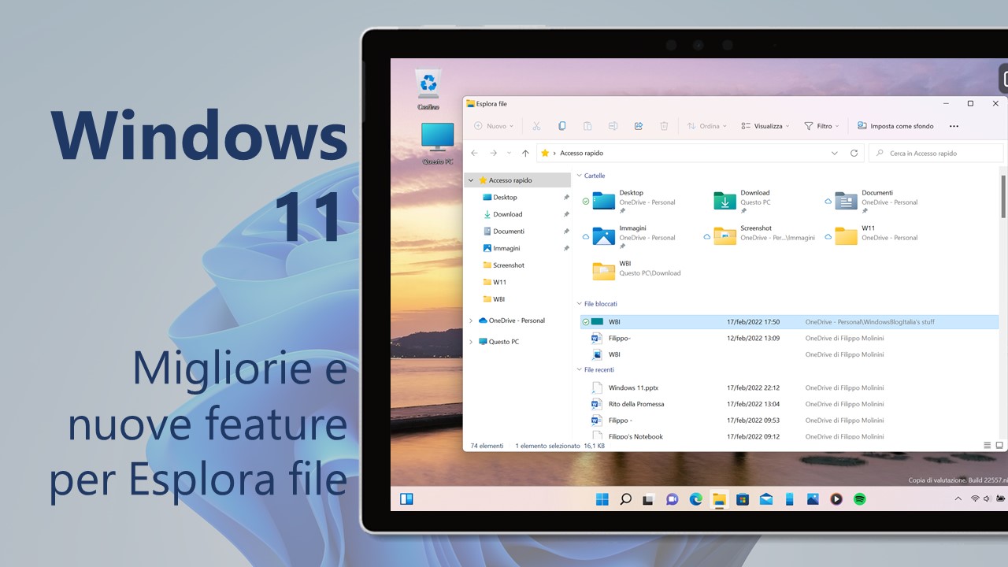
Task: Expand the Nuovo dropdown
Action: tap(494, 126)
